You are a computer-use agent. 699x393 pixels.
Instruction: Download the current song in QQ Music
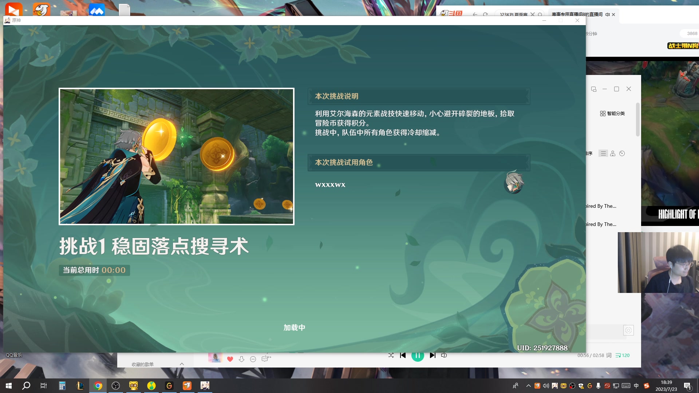click(241, 359)
